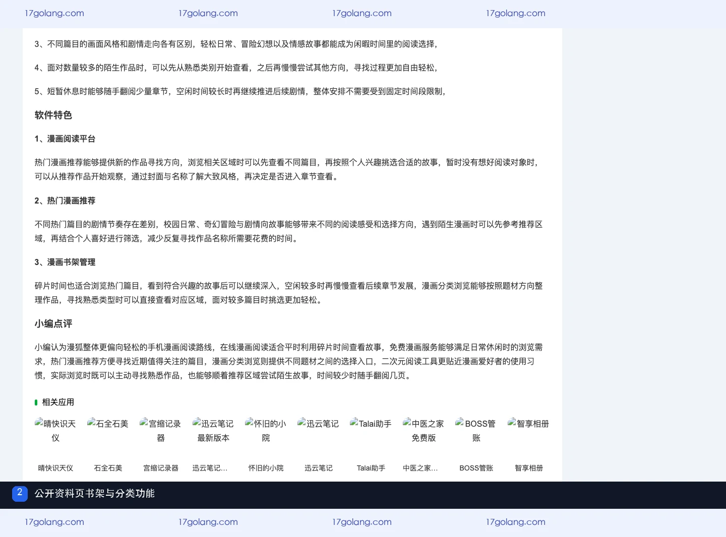Screen dimensions: 726x537
Task: Click the 软件特色 section heading
Action: (53, 115)
